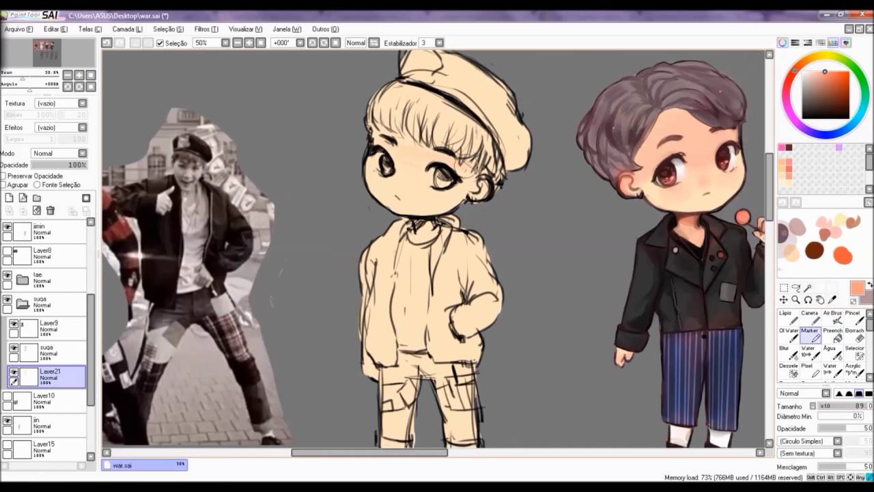Select the Air Brush tool
874x492 pixels.
tap(832, 317)
